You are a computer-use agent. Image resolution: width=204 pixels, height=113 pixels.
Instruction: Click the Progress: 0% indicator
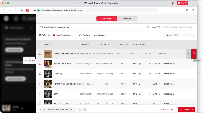[x=153, y=27]
